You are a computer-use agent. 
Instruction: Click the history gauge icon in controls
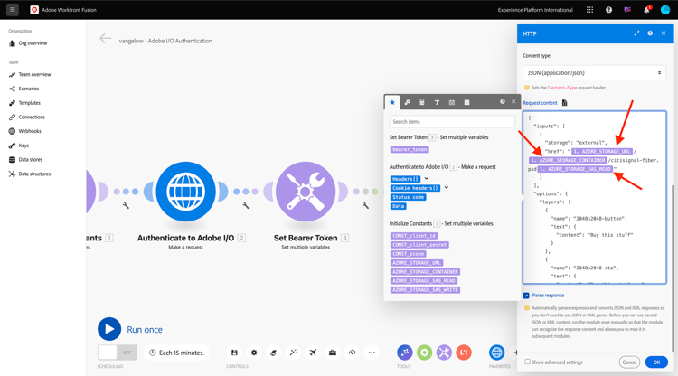pyautogui.click(x=352, y=352)
